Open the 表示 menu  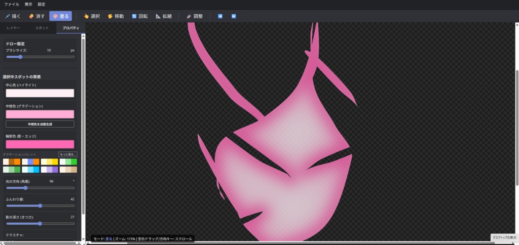pos(28,5)
